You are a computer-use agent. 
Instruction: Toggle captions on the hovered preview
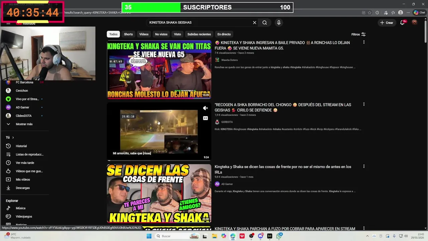point(205,118)
